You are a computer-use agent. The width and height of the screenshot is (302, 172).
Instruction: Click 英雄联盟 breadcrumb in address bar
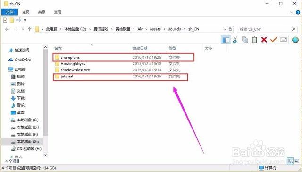pos(123,29)
